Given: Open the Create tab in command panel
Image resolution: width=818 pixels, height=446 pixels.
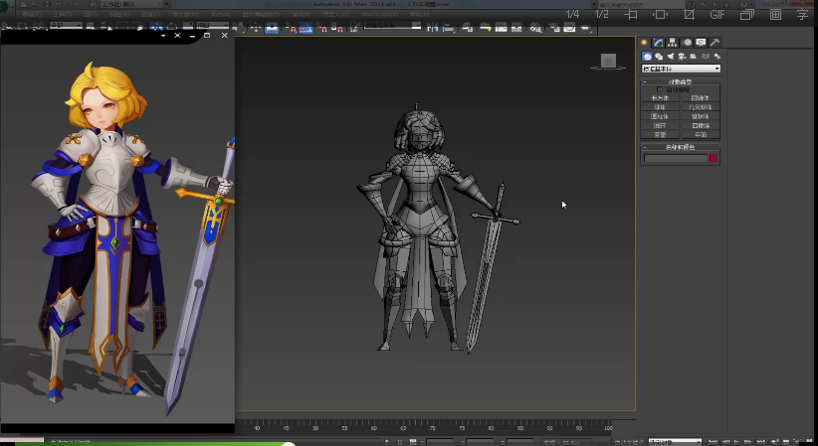Looking at the screenshot, I should pyautogui.click(x=644, y=43).
